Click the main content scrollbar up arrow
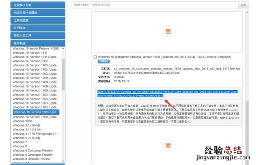The width and height of the screenshot is (256, 165). [247, 12]
